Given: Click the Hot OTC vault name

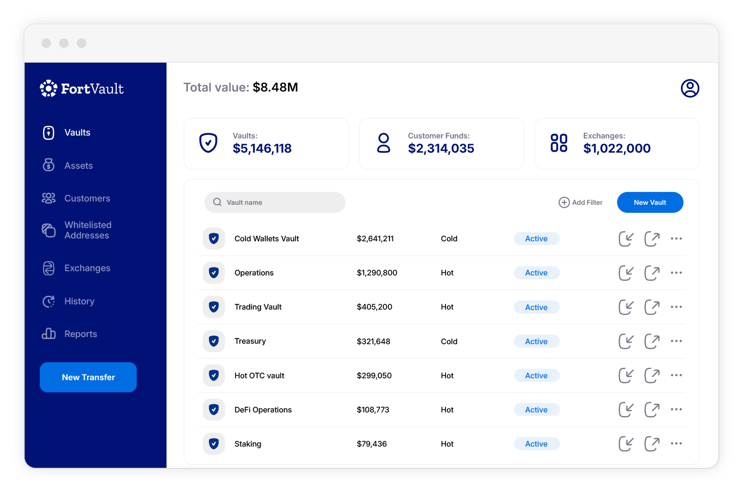Looking at the screenshot, I should 259,375.
